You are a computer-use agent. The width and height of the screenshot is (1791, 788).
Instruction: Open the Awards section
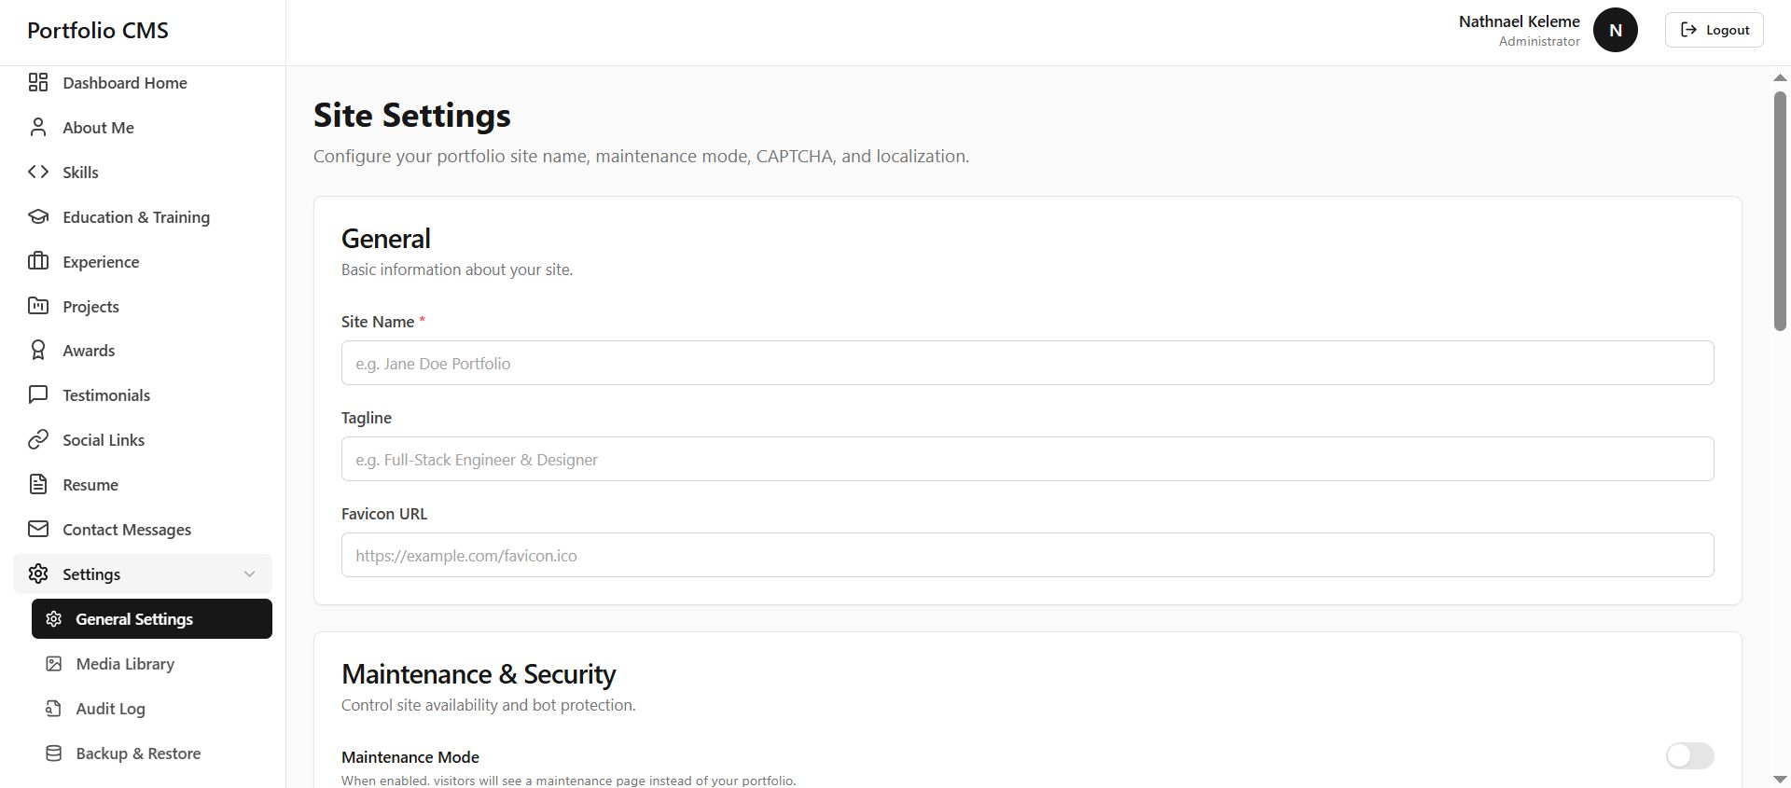[143, 351]
